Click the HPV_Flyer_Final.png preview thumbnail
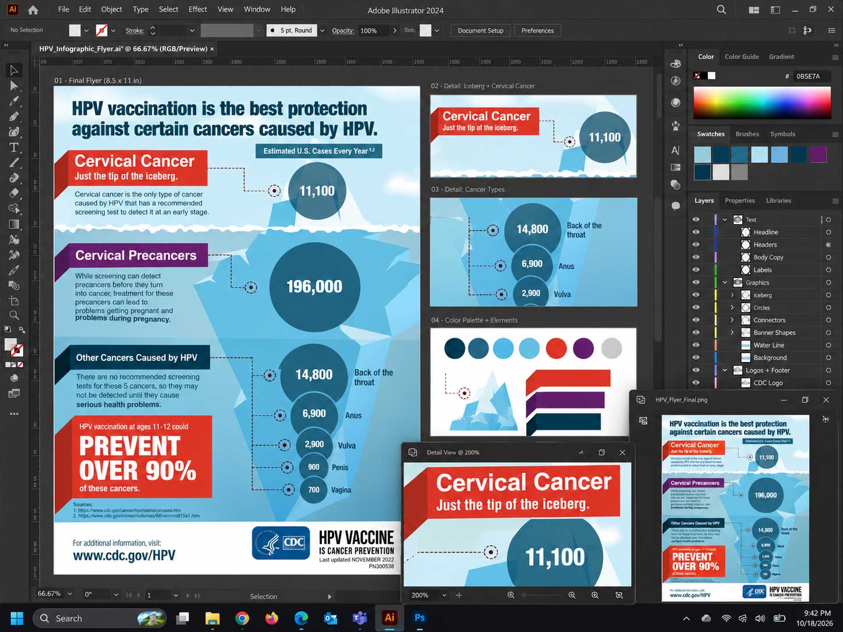This screenshot has height=632, width=843. click(x=735, y=507)
